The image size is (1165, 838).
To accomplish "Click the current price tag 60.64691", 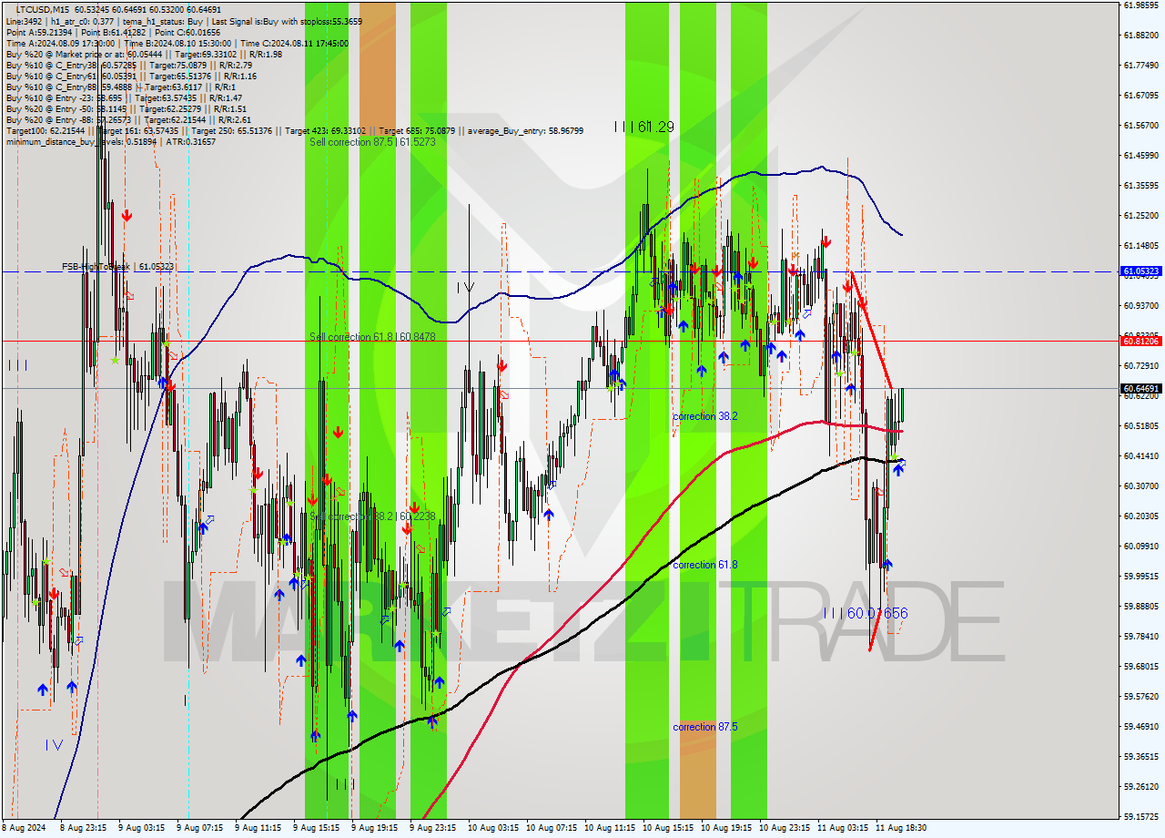I will click(x=1141, y=389).
